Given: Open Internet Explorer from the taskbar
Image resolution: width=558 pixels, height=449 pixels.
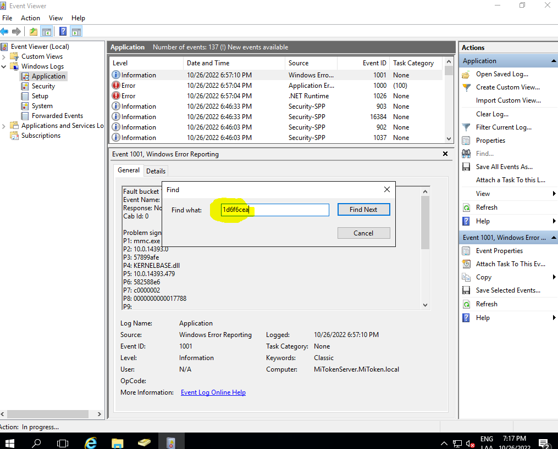Looking at the screenshot, I should (91, 443).
